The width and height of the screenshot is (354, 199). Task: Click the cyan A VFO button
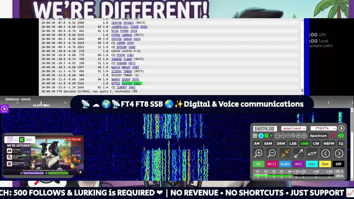point(261,136)
